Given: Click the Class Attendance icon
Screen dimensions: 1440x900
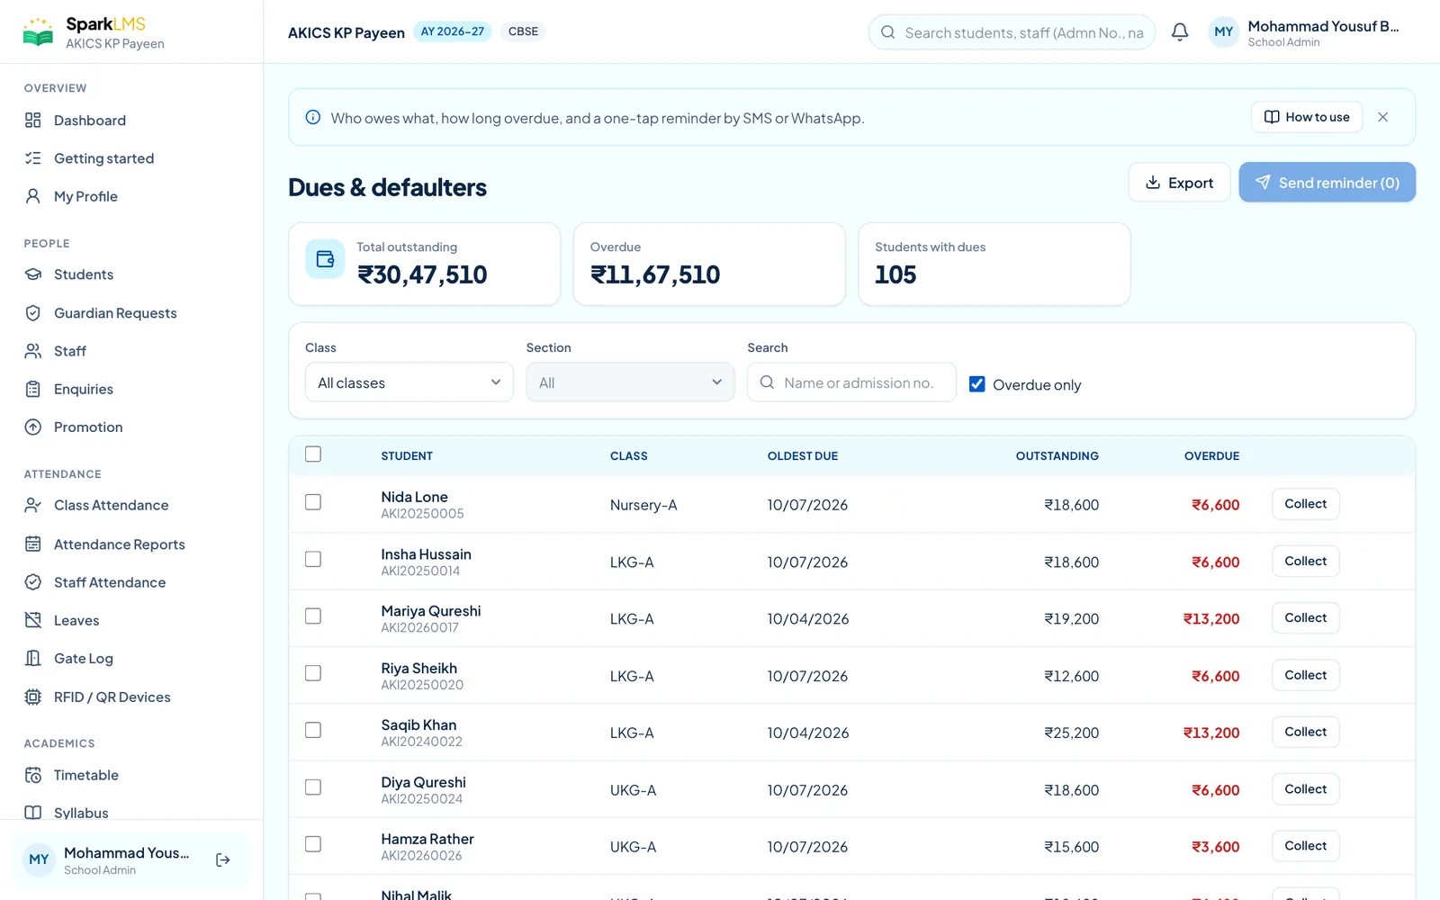Looking at the screenshot, I should click(x=33, y=506).
